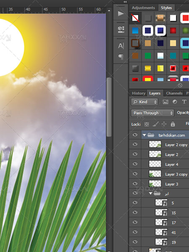Screen dimensions: 189x252
Task: Hide Layer 3 copy
Action: [x=135, y=173]
